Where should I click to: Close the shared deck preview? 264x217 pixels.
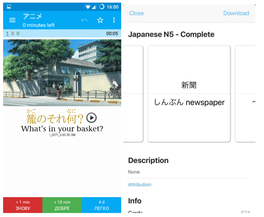pyautogui.click(x=136, y=13)
